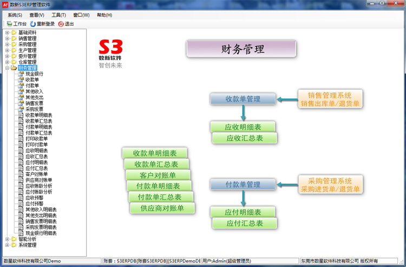The height and width of the screenshot is (267, 406).
Task: Click the 采购管理系统 orange box
Action: click(330, 184)
